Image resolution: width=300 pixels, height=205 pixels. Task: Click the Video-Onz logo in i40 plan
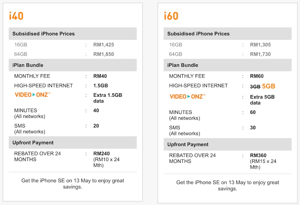pyautogui.click(x=32, y=95)
